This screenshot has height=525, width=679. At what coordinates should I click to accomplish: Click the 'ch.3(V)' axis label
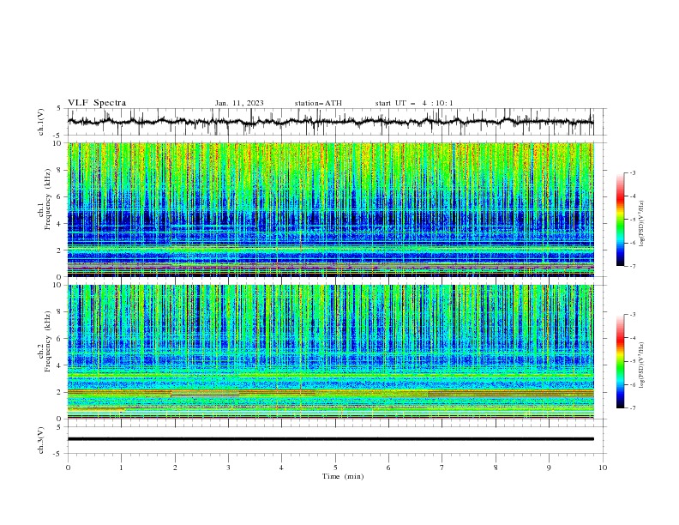[41, 440]
